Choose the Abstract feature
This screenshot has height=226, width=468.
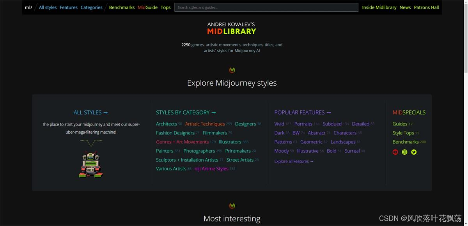tap(317, 133)
